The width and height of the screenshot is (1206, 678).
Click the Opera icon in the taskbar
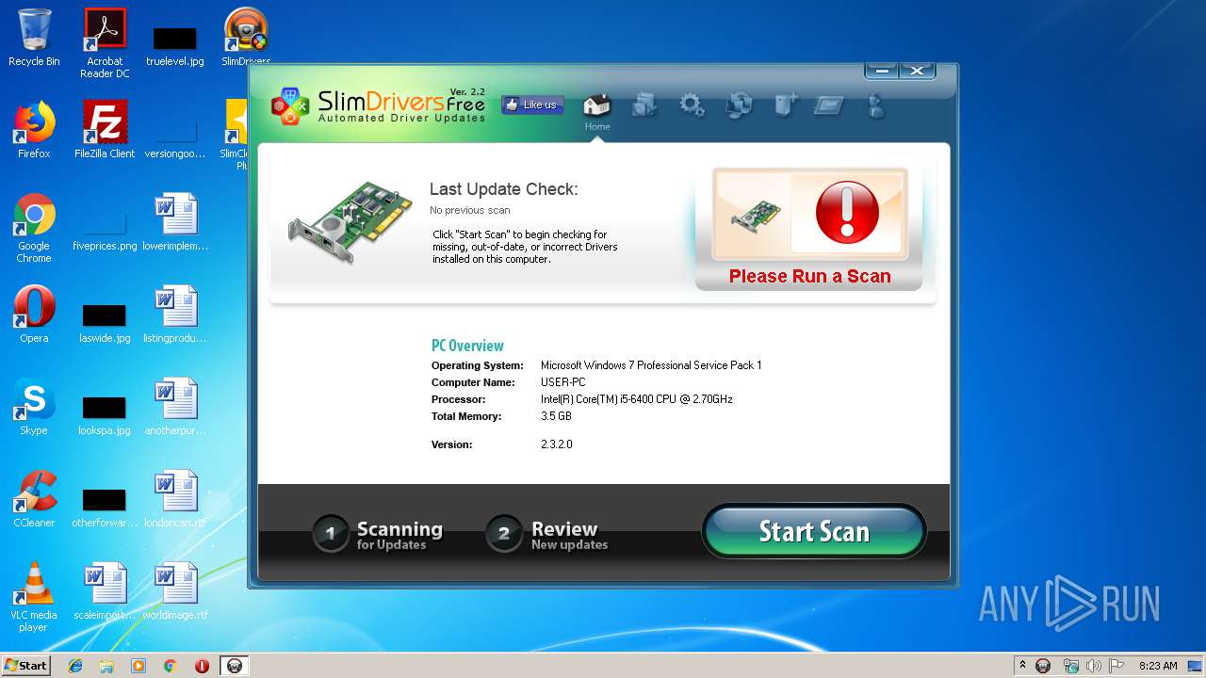(x=202, y=666)
